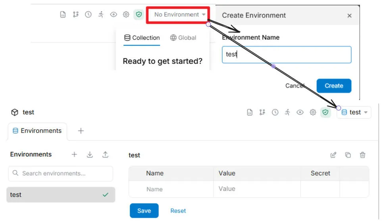383x221 pixels.
Task: Click the clock icon left of test dropdown
Action: click(275, 112)
